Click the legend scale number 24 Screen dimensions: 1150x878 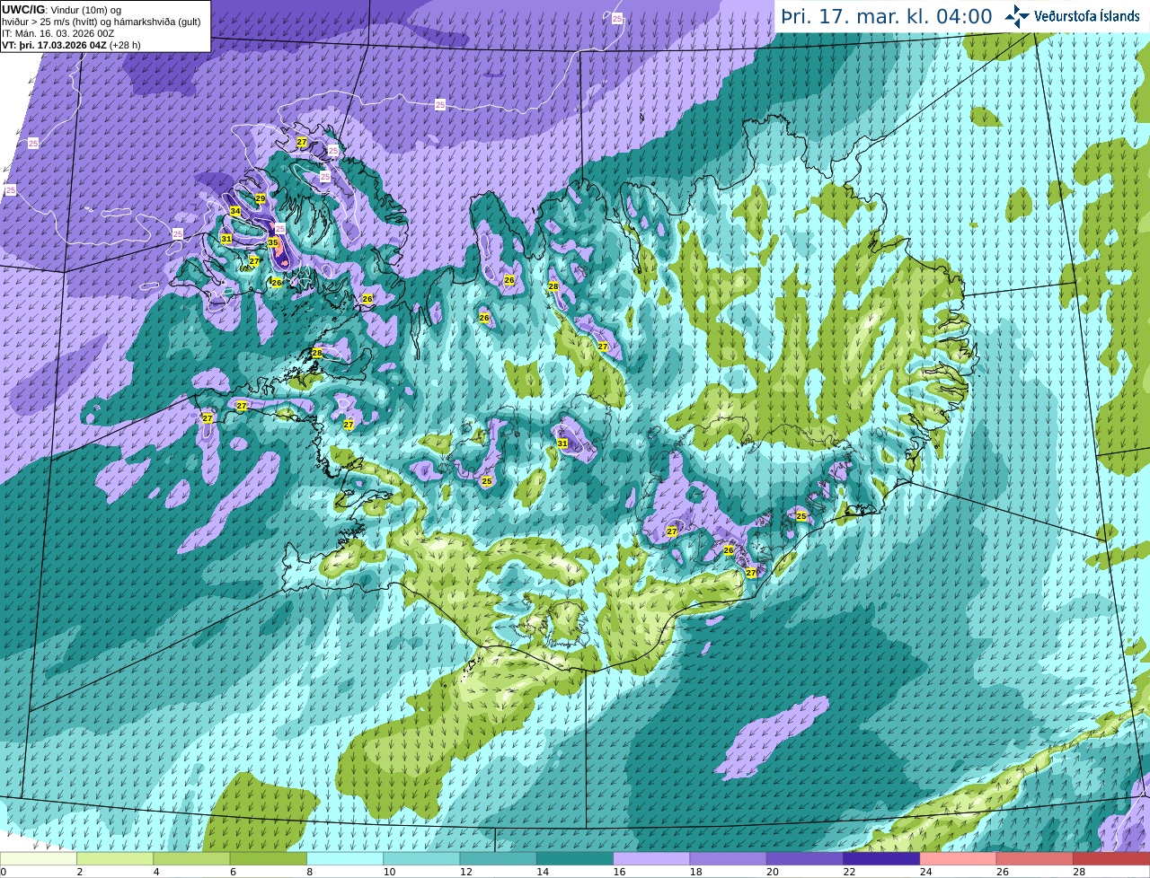coord(926,872)
